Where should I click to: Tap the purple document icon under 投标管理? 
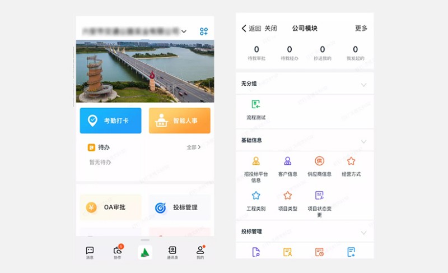point(256,252)
